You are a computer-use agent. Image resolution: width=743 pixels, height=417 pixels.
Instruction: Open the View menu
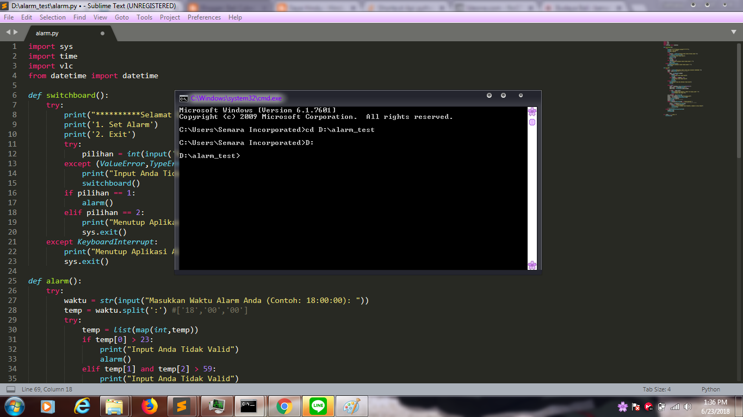pos(100,17)
